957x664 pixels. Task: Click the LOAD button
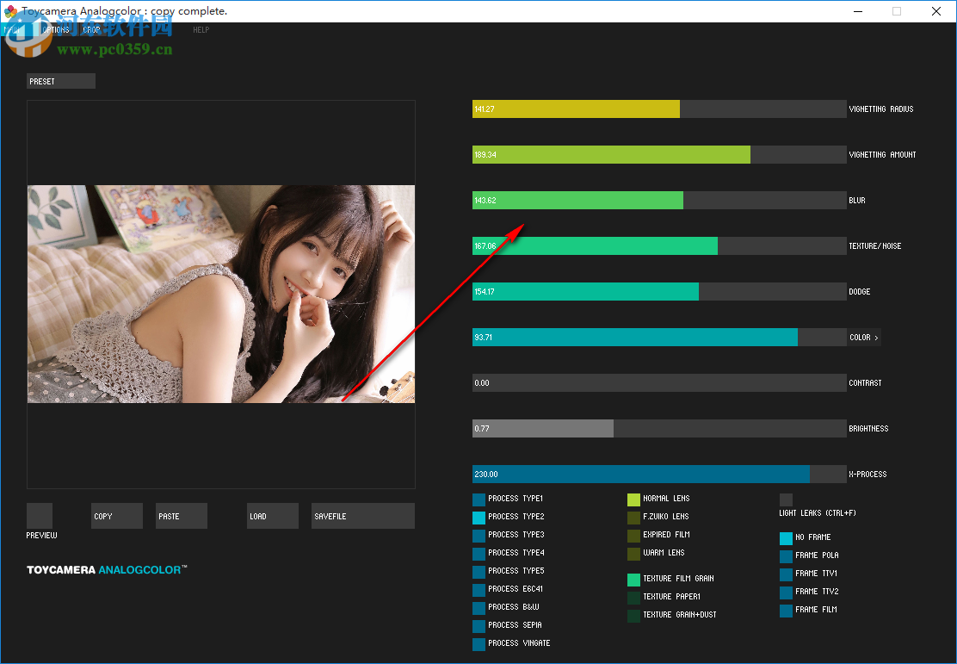273,516
